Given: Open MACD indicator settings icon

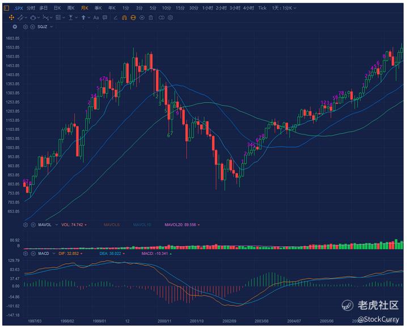Looking at the screenshot, I should pyautogui.click(x=26, y=254).
